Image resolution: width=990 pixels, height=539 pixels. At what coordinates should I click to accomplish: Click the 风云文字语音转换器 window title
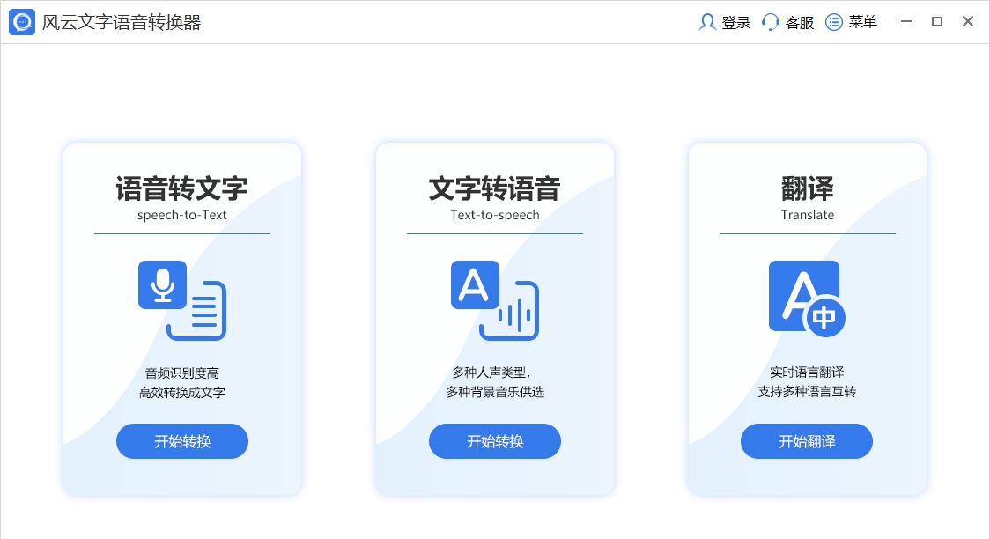coord(122,22)
